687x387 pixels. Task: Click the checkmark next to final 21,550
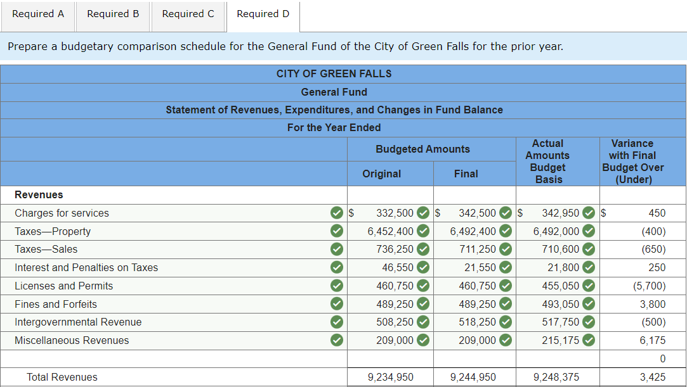pos(506,267)
